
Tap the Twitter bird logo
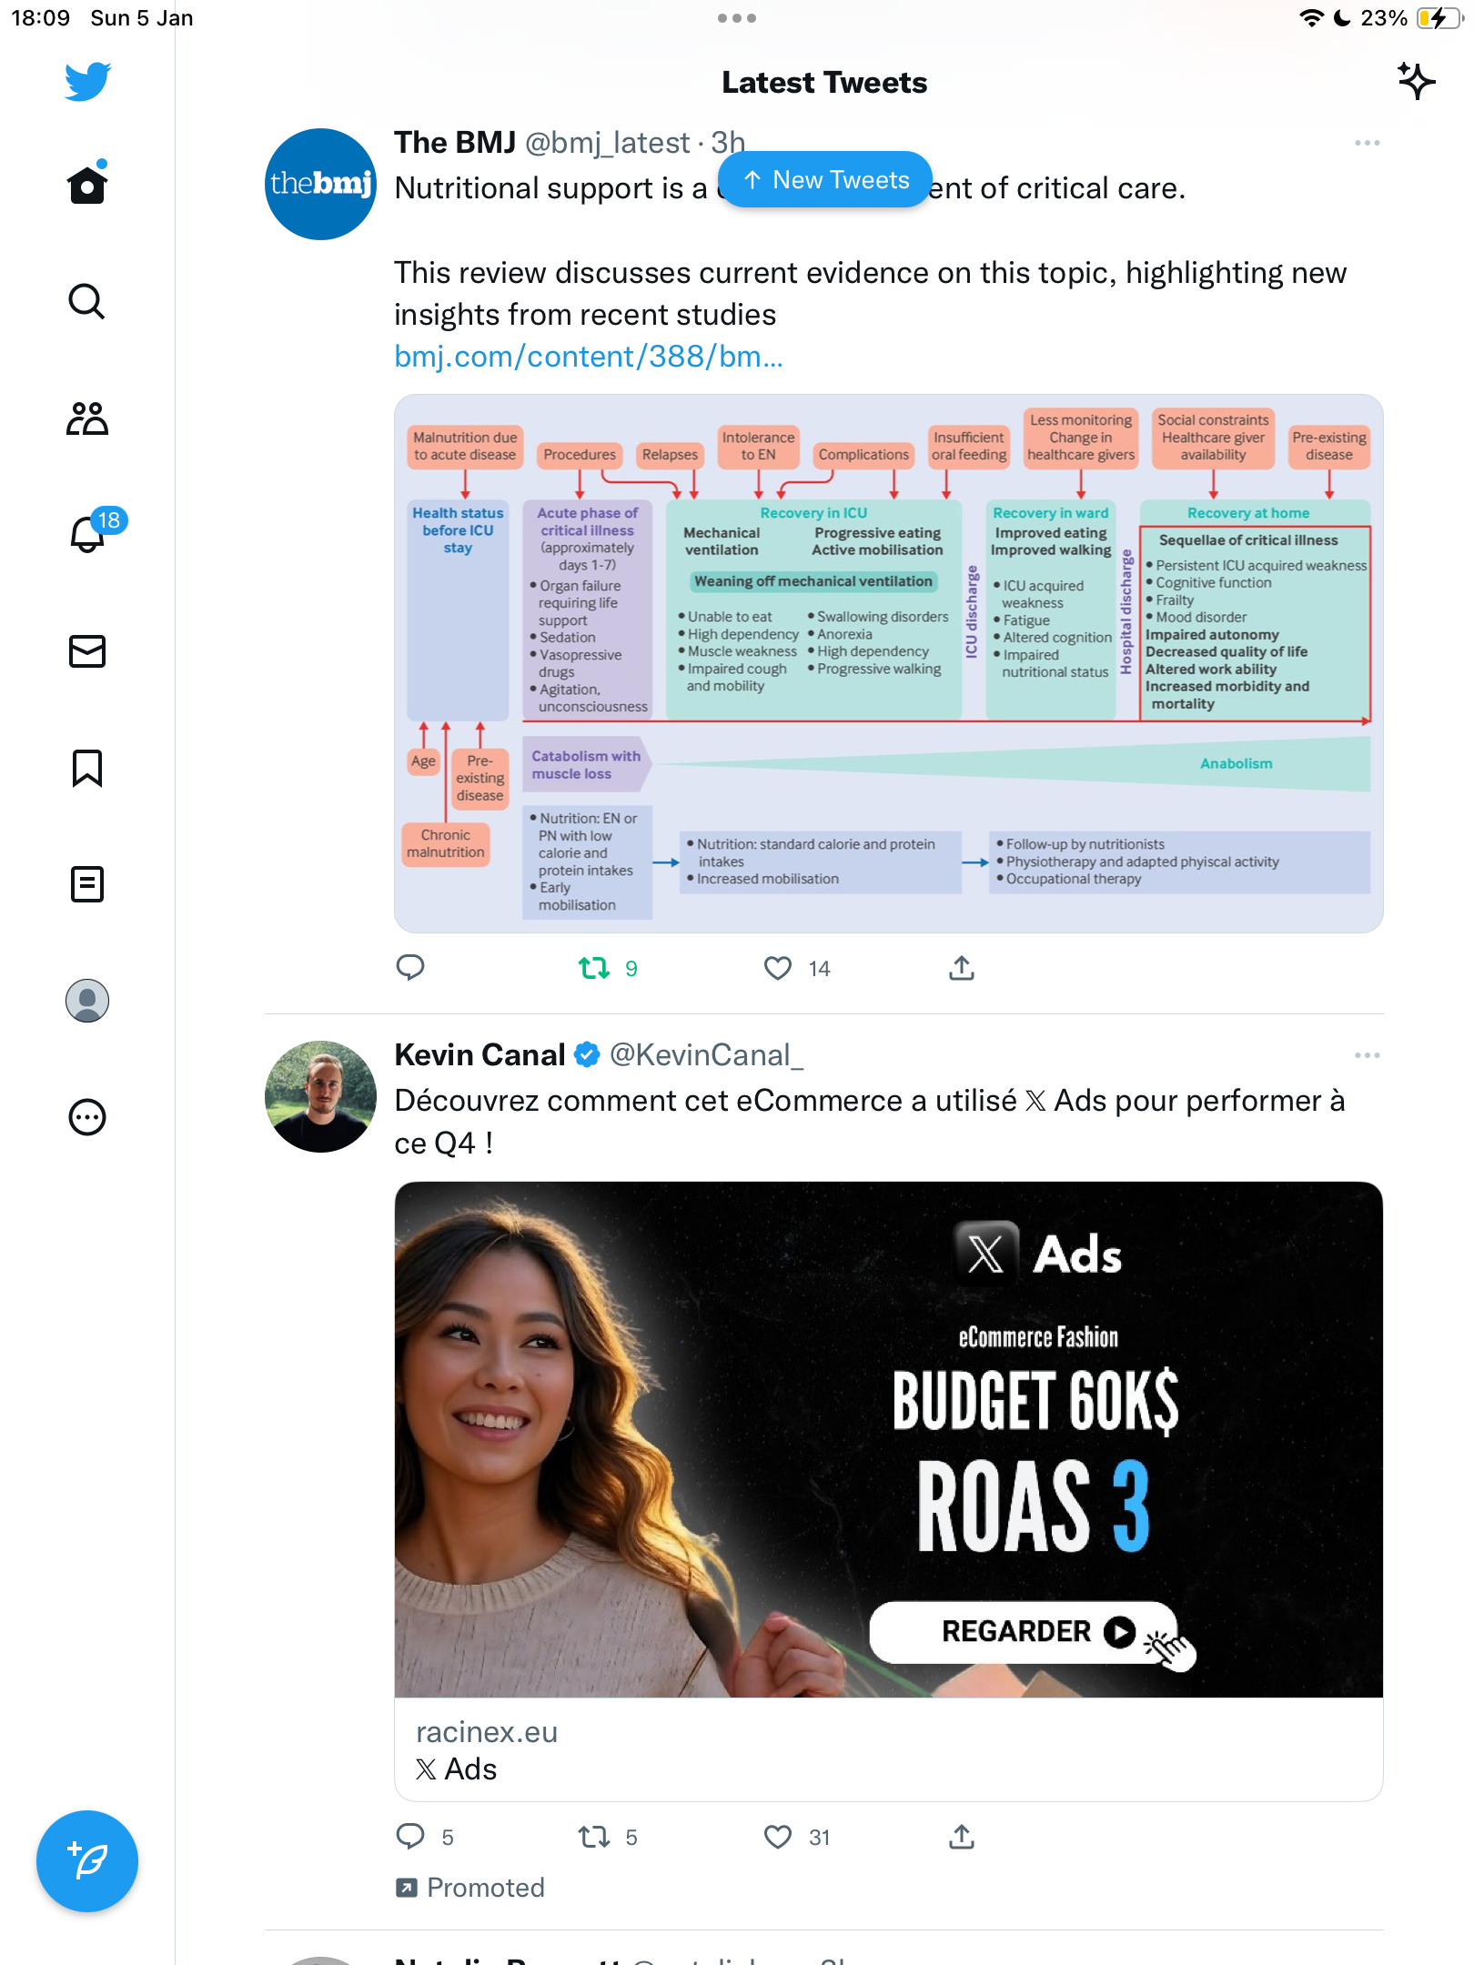point(87,82)
